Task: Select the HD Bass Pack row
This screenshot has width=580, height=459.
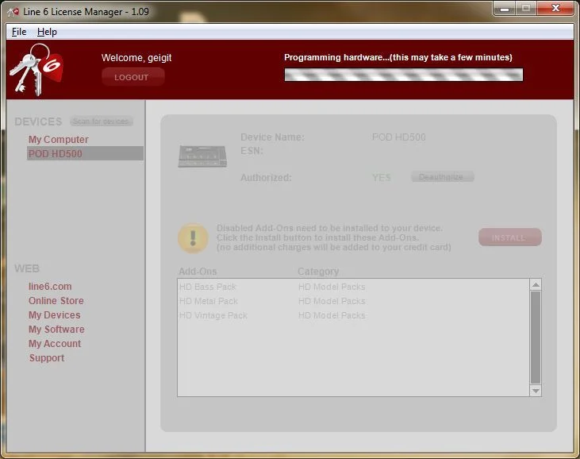Action: [353, 287]
